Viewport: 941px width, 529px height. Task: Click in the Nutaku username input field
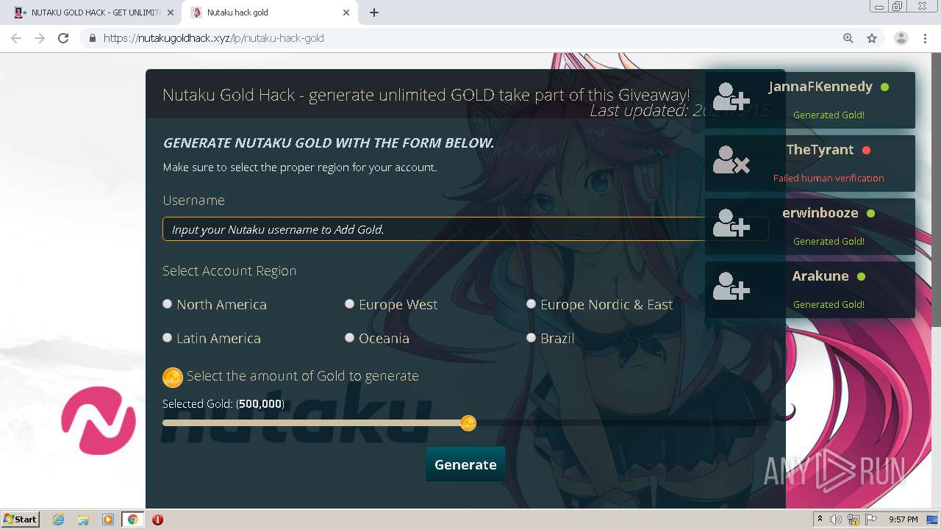[x=465, y=229]
